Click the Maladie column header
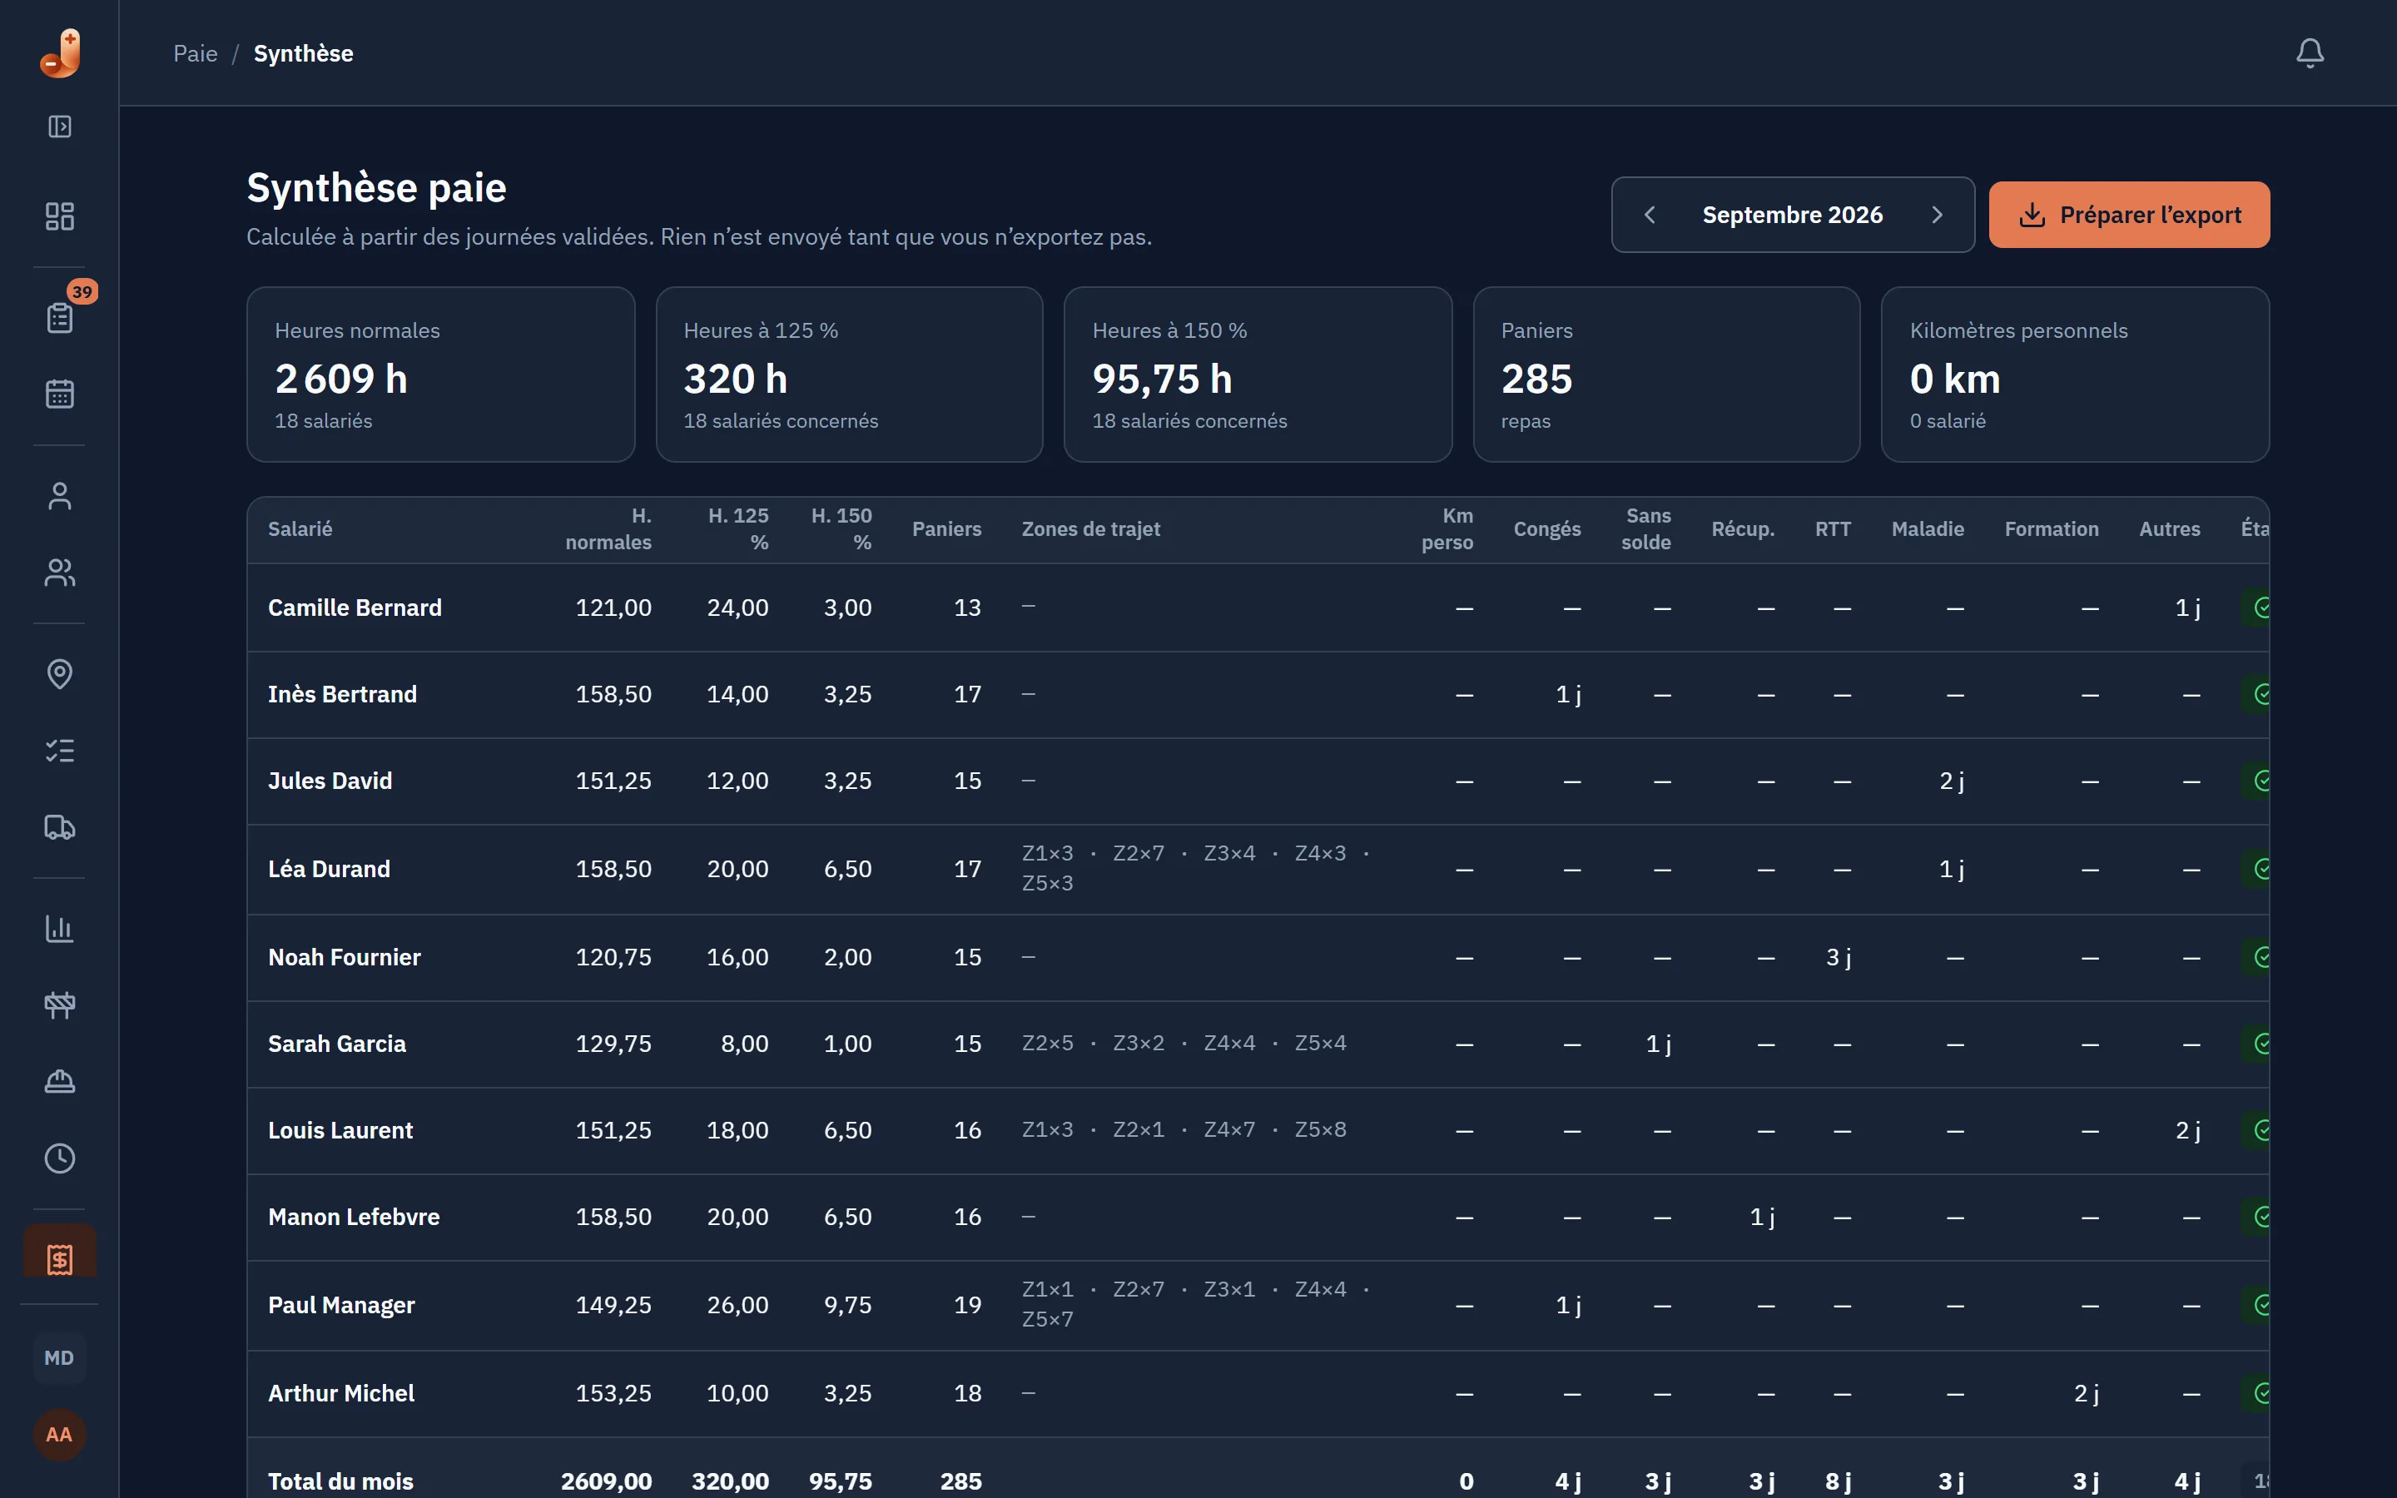The width and height of the screenshot is (2397, 1498). click(x=1928, y=529)
